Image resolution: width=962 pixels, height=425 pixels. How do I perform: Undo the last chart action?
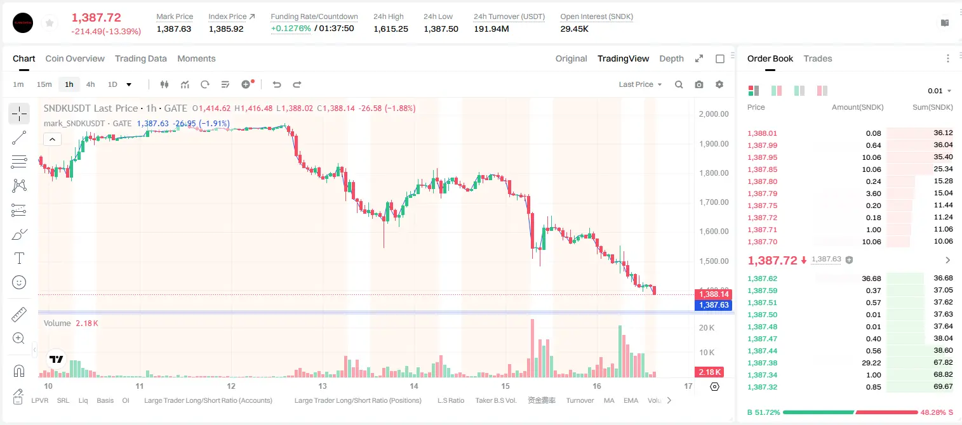click(x=277, y=84)
